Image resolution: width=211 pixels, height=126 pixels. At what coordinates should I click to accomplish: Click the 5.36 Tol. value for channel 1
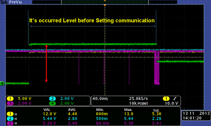click(157, 114)
